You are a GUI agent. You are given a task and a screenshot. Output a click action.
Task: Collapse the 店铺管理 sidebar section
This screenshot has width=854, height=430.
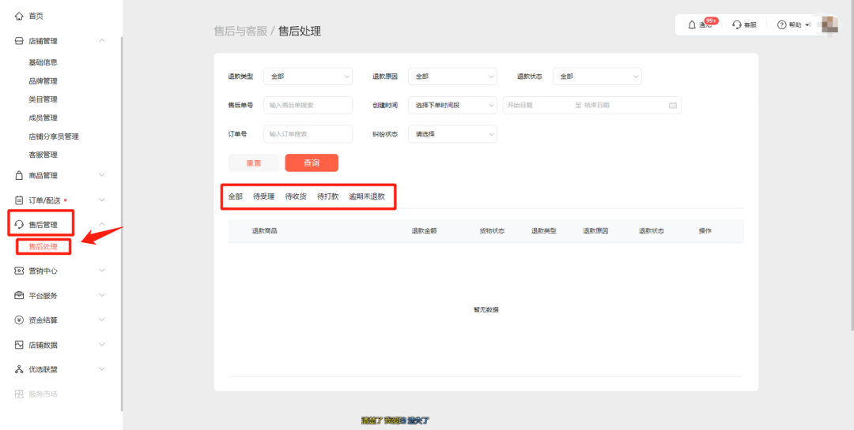pos(101,41)
